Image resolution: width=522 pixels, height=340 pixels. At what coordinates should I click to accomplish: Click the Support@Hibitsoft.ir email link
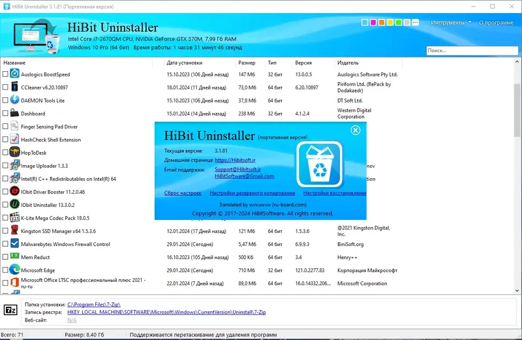[238, 169]
